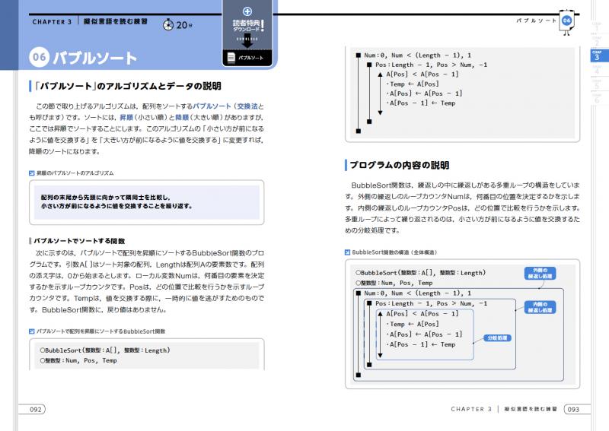609x431 pixels.
Task: Click the Num:0, Num < (Length - 1), 1 line in the structure diagram
Action: tap(417, 293)
